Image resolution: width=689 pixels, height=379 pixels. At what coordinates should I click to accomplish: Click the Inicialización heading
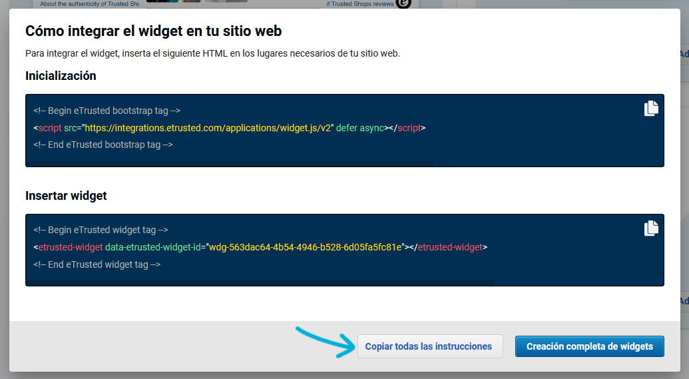pyautogui.click(x=61, y=76)
